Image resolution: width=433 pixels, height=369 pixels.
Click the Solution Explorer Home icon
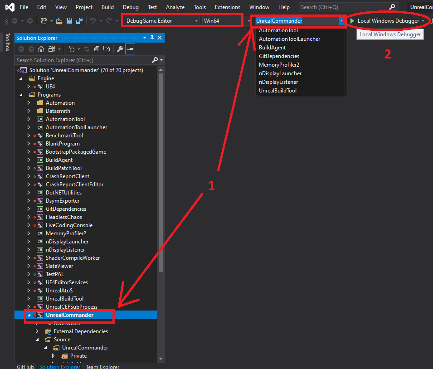click(41, 49)
